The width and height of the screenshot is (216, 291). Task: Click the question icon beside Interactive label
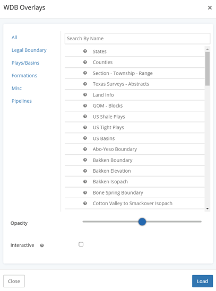click(42, 245)
